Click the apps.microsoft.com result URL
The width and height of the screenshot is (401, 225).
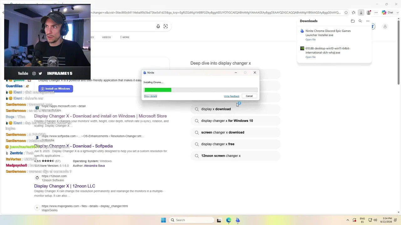tap(64, 106)
